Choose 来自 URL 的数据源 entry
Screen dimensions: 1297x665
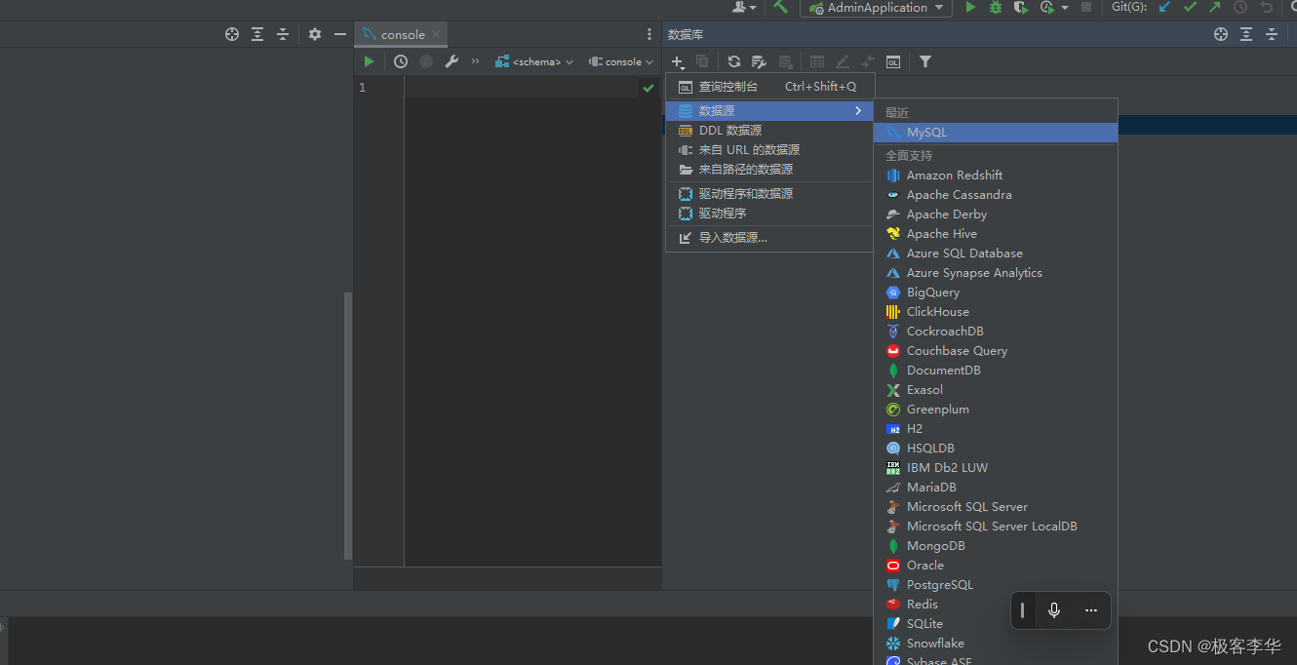770,150
